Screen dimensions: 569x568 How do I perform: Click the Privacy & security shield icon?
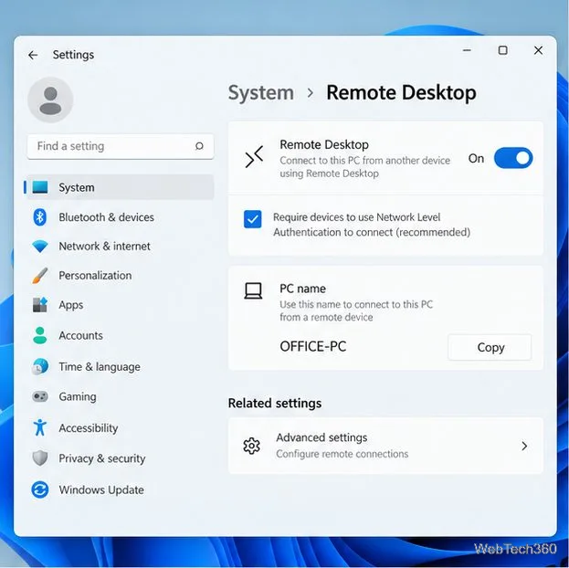(40, 458)
